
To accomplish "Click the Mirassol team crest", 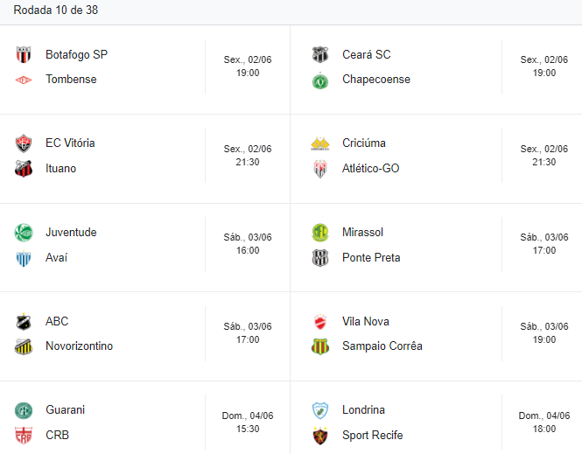I will (320, 233).
